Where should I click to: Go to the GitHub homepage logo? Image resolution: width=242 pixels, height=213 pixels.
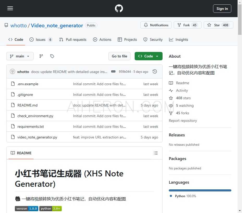click(119, 9)
